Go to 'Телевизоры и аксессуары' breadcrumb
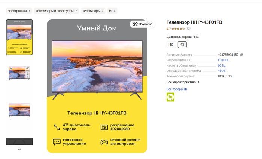Image resolution: width=262 pixels, height=159 pixels. (x=57, y=11)
